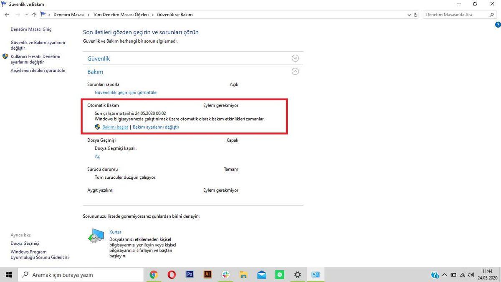Viewport: 501px width, 282px height.
Task: Click the shield icon near Kullanıcı Hesabı Denetimi
Action: point(5,56)
